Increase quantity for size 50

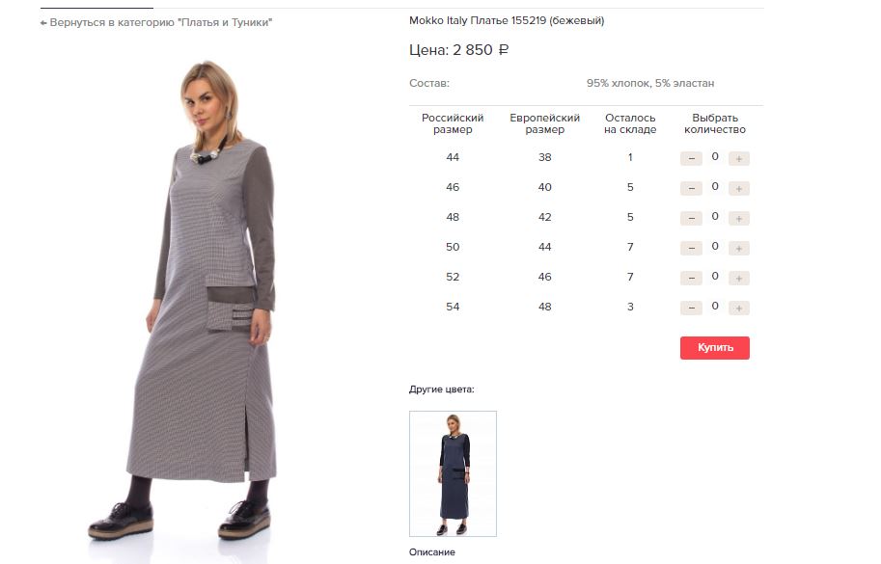coord(739,248)
